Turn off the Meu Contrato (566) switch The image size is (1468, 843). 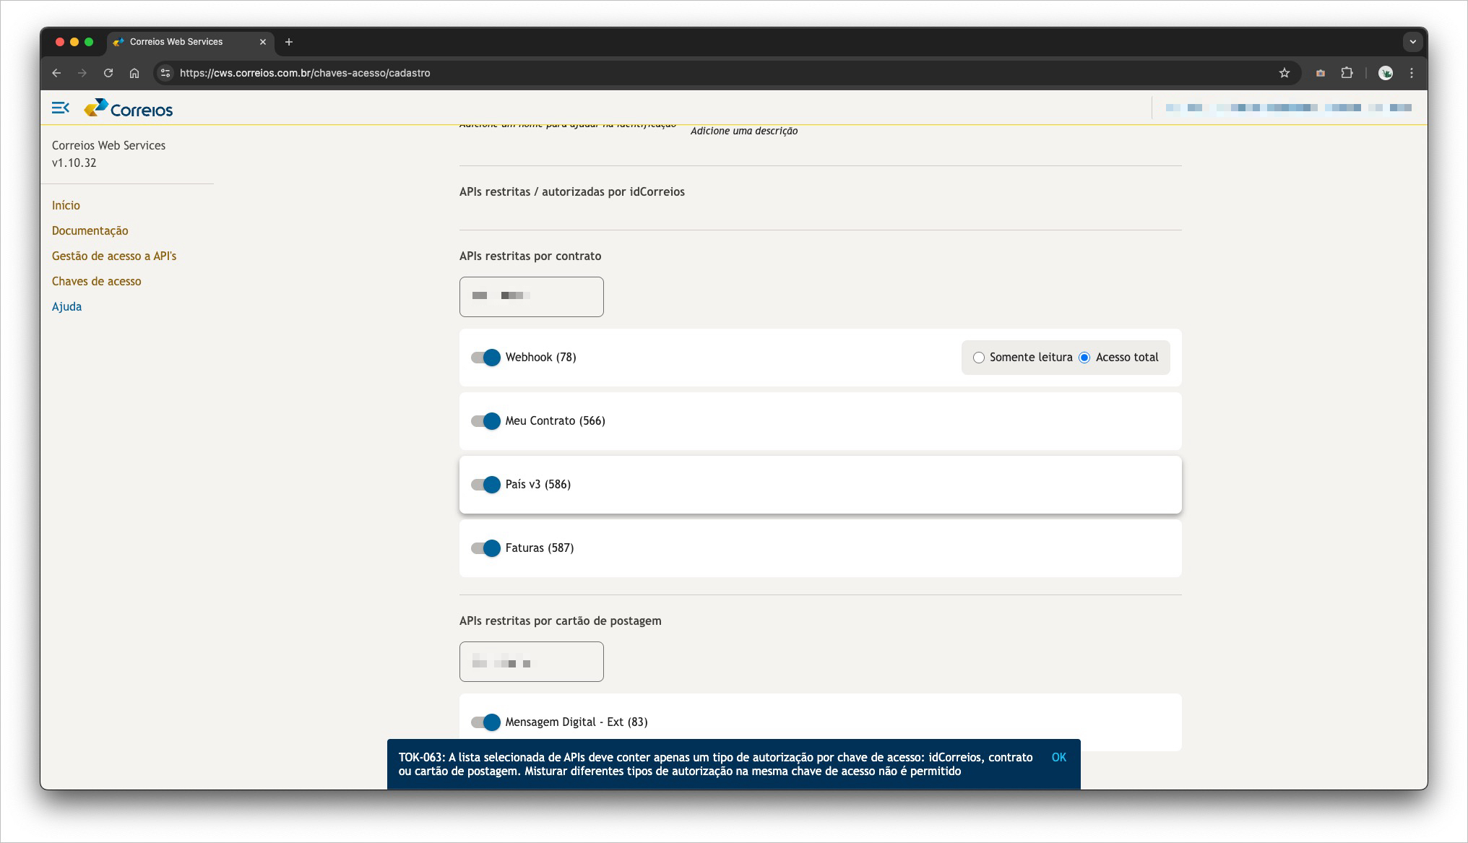pos(485,421)
